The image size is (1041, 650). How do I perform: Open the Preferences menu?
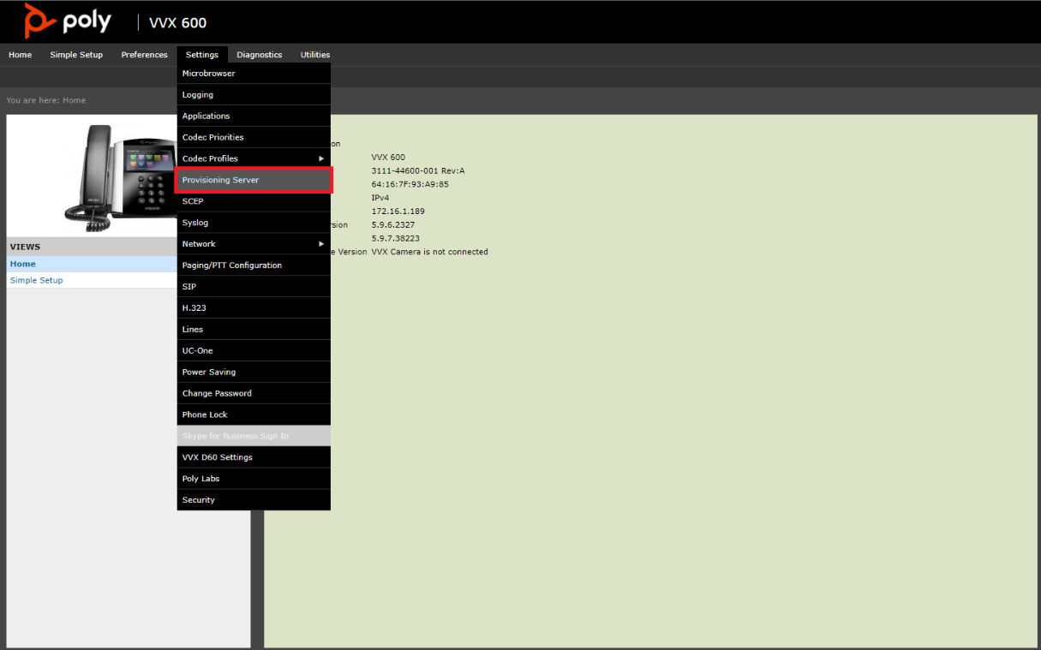click(x=144, y=55)
